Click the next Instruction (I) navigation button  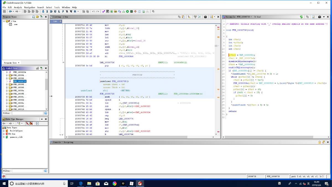tap(47, 11)
